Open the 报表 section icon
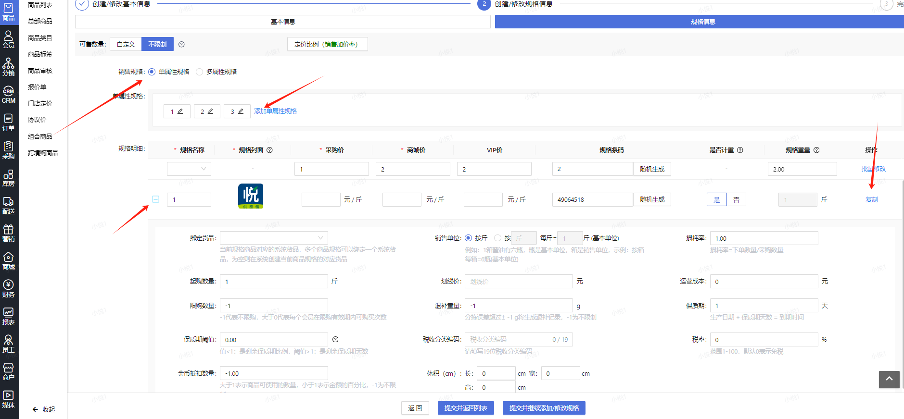 9,317
